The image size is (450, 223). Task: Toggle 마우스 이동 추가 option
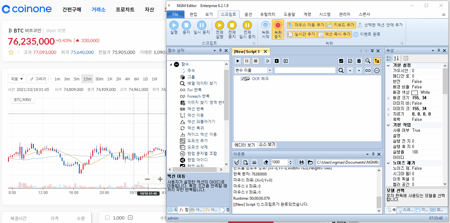click(306, 25)
